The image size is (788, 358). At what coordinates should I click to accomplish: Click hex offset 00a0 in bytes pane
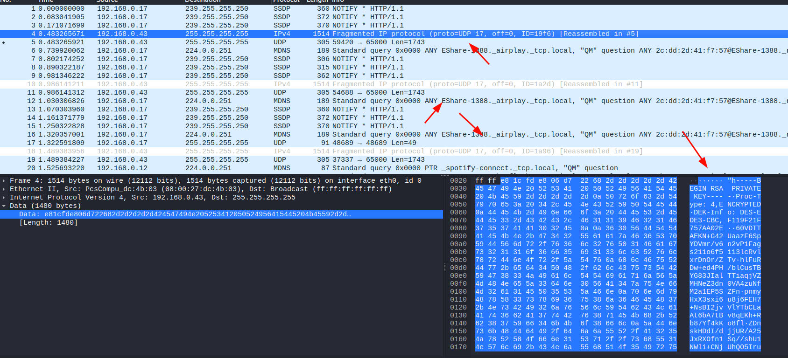(x=458, y=244)
